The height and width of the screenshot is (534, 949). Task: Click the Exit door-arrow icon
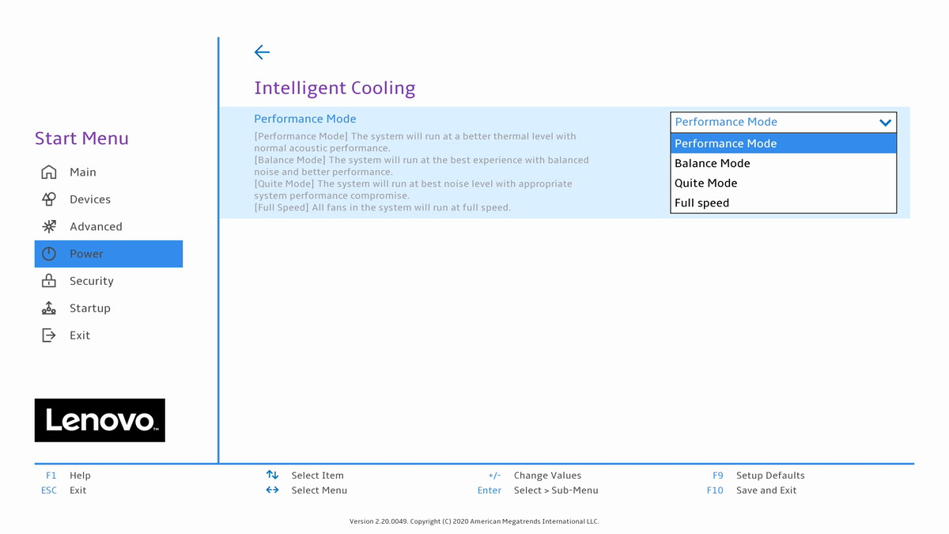49,335
